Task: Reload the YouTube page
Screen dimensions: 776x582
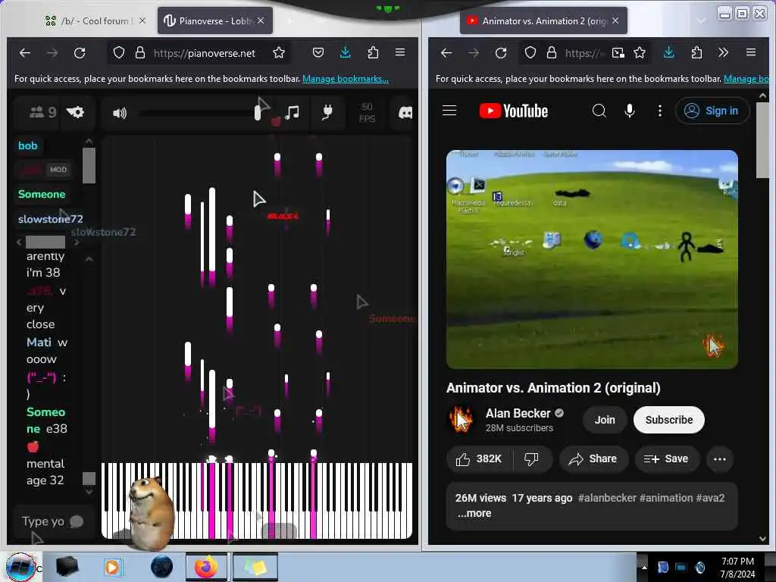Action: (501, 53)
